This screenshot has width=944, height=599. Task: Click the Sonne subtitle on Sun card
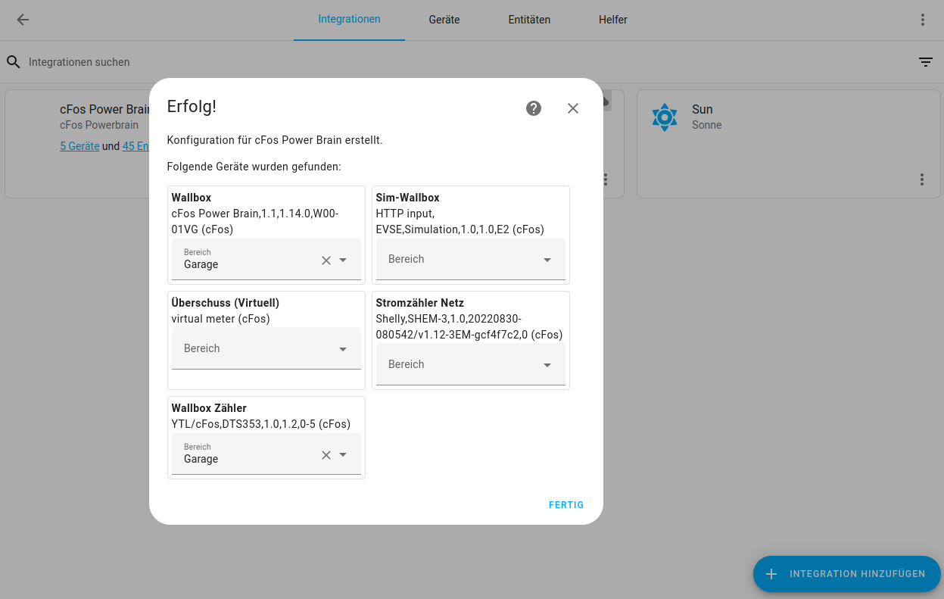coord(706,125)
